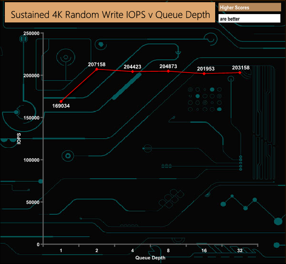The height and width of the screenshot is (264, 286).
Task: Click the 'IOPS' vertical axis title
Action: coord(19,139)
